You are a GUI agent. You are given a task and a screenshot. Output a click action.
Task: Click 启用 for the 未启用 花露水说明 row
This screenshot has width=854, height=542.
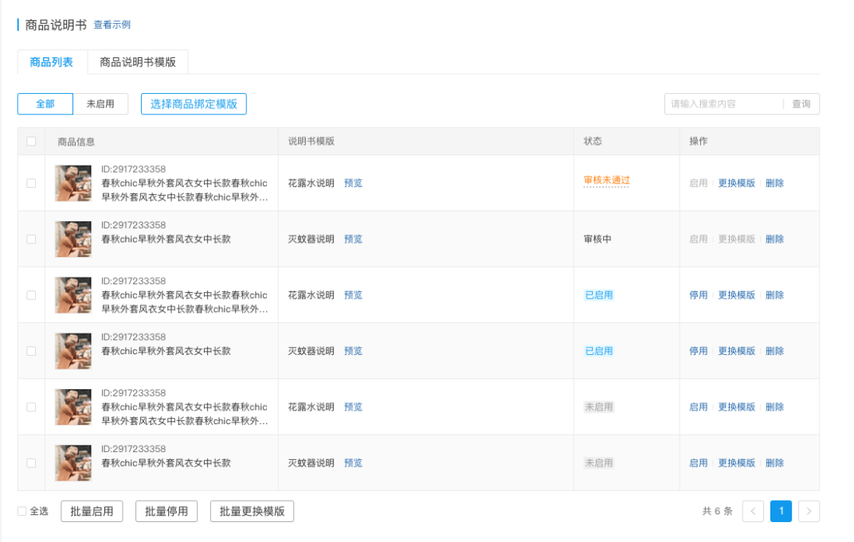[x=698, y=407]
